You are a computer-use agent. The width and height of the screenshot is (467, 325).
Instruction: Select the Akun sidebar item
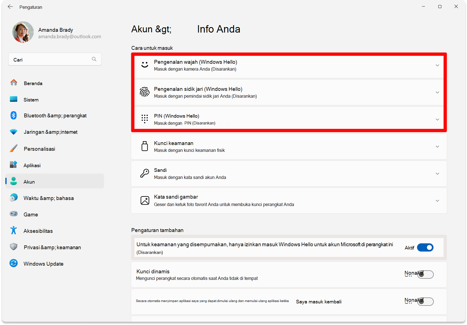[x=55, y=181]
